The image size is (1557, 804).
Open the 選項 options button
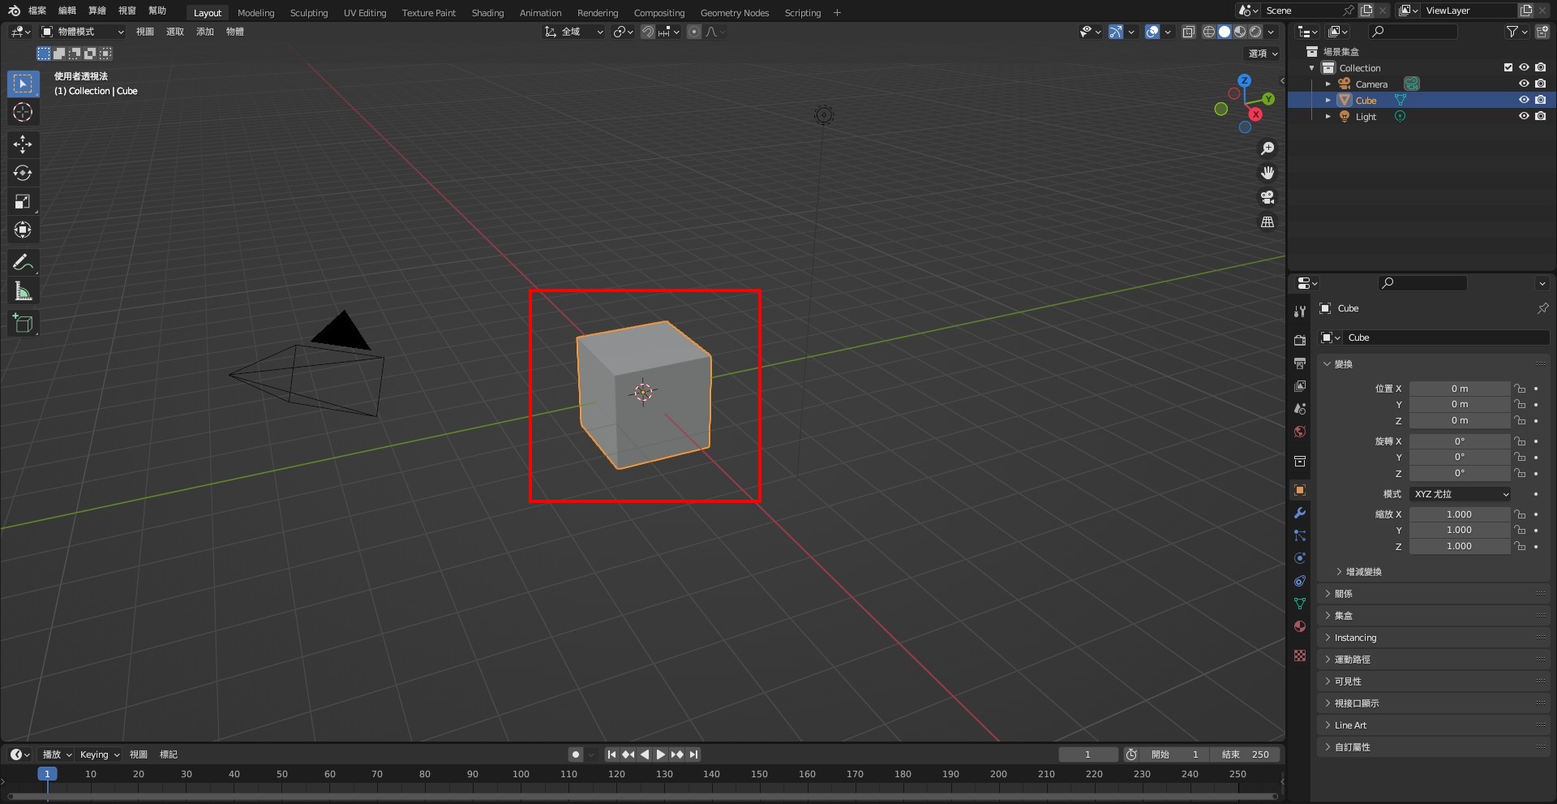[x=1263, y=54]
